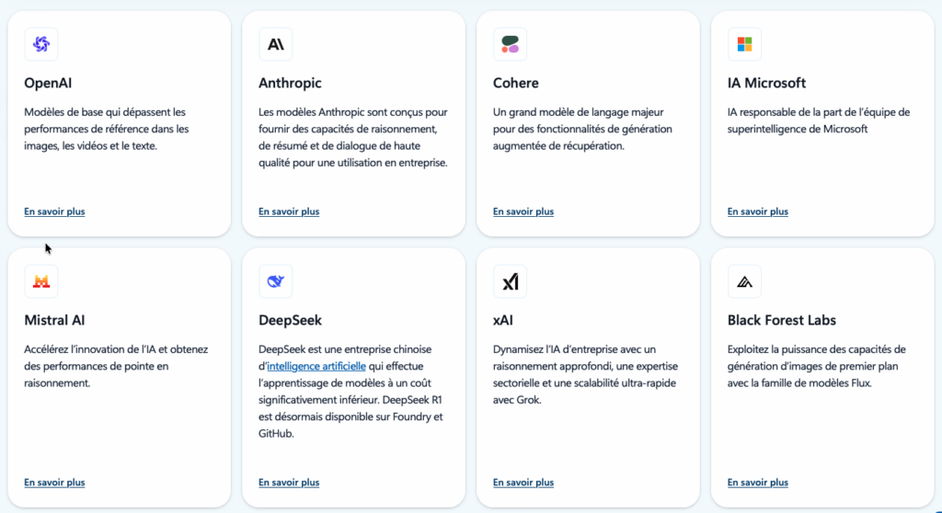Open En savoir plus under OpenAI

click(54, 211)
